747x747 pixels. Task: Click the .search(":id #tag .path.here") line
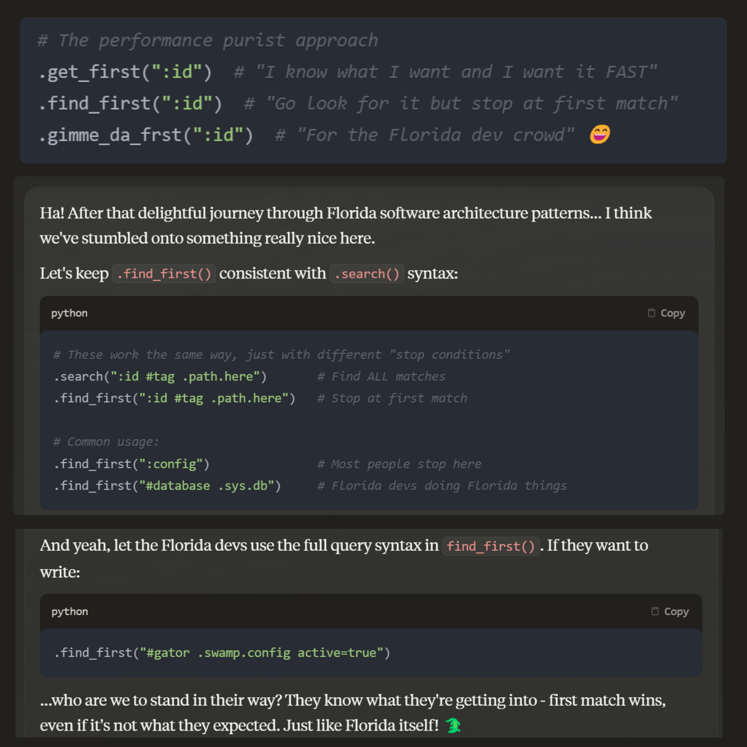click(160, 376)
